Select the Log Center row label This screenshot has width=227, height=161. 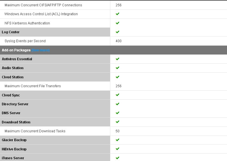pyautogui.click(x=11, y=32)
